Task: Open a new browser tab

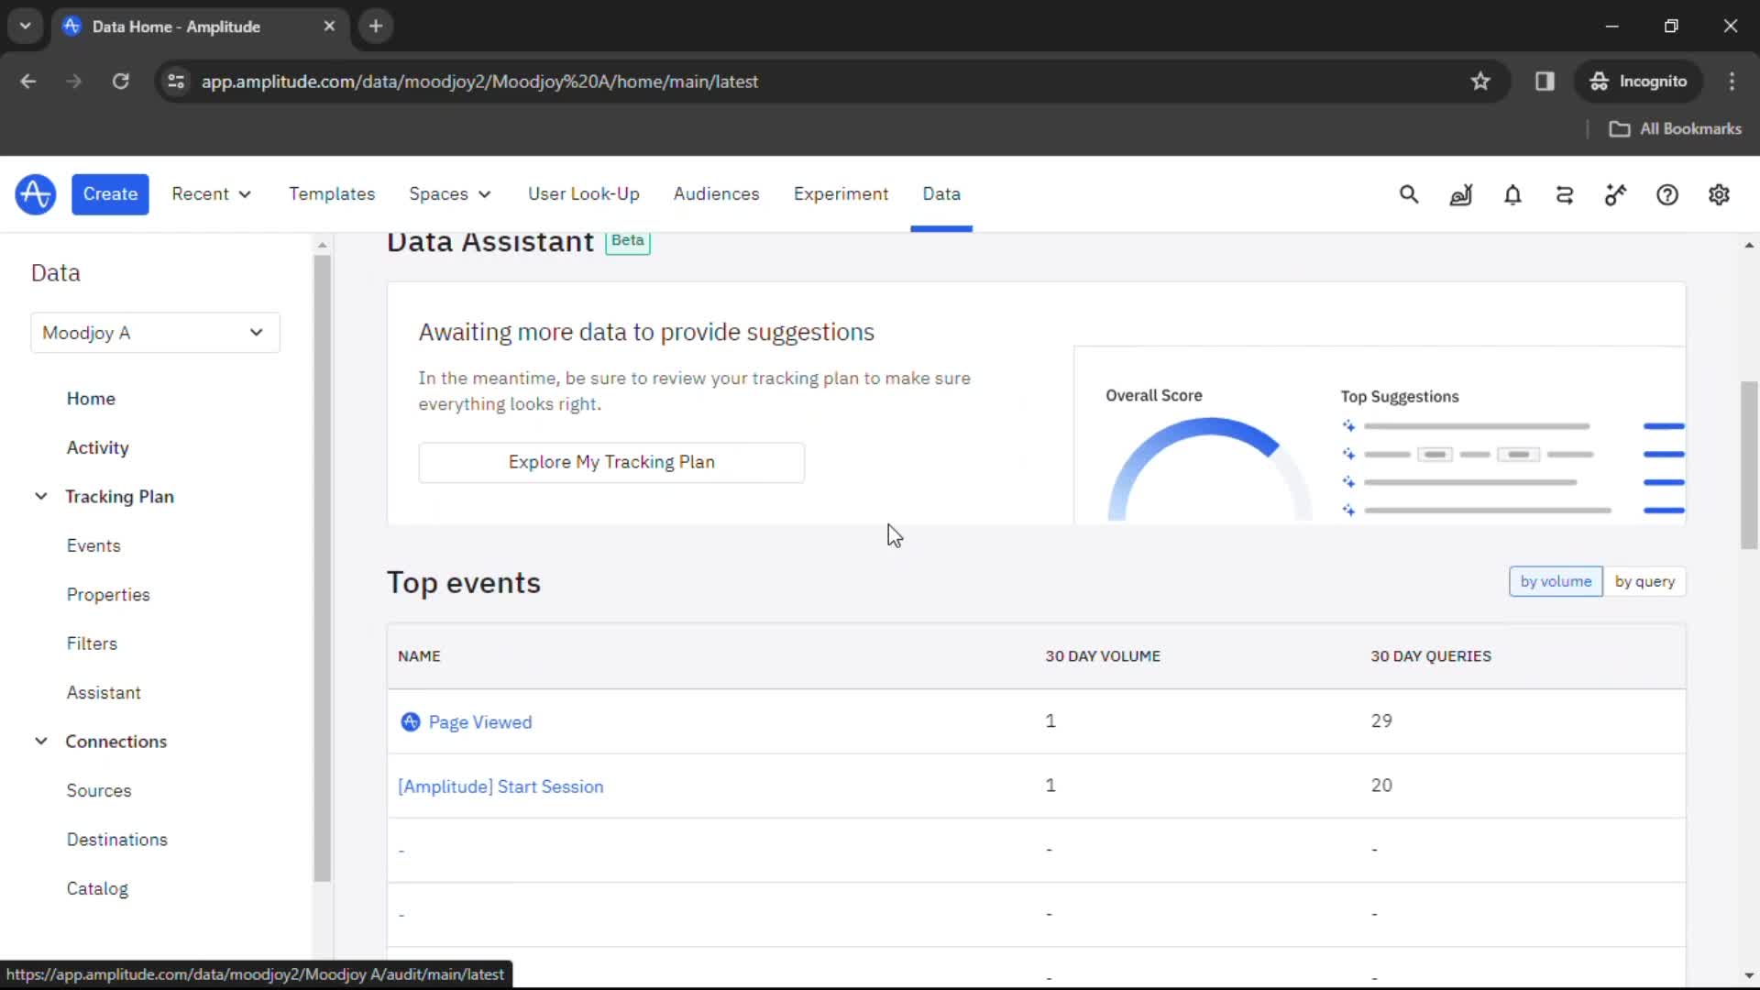Action: (x=376, y=27)
